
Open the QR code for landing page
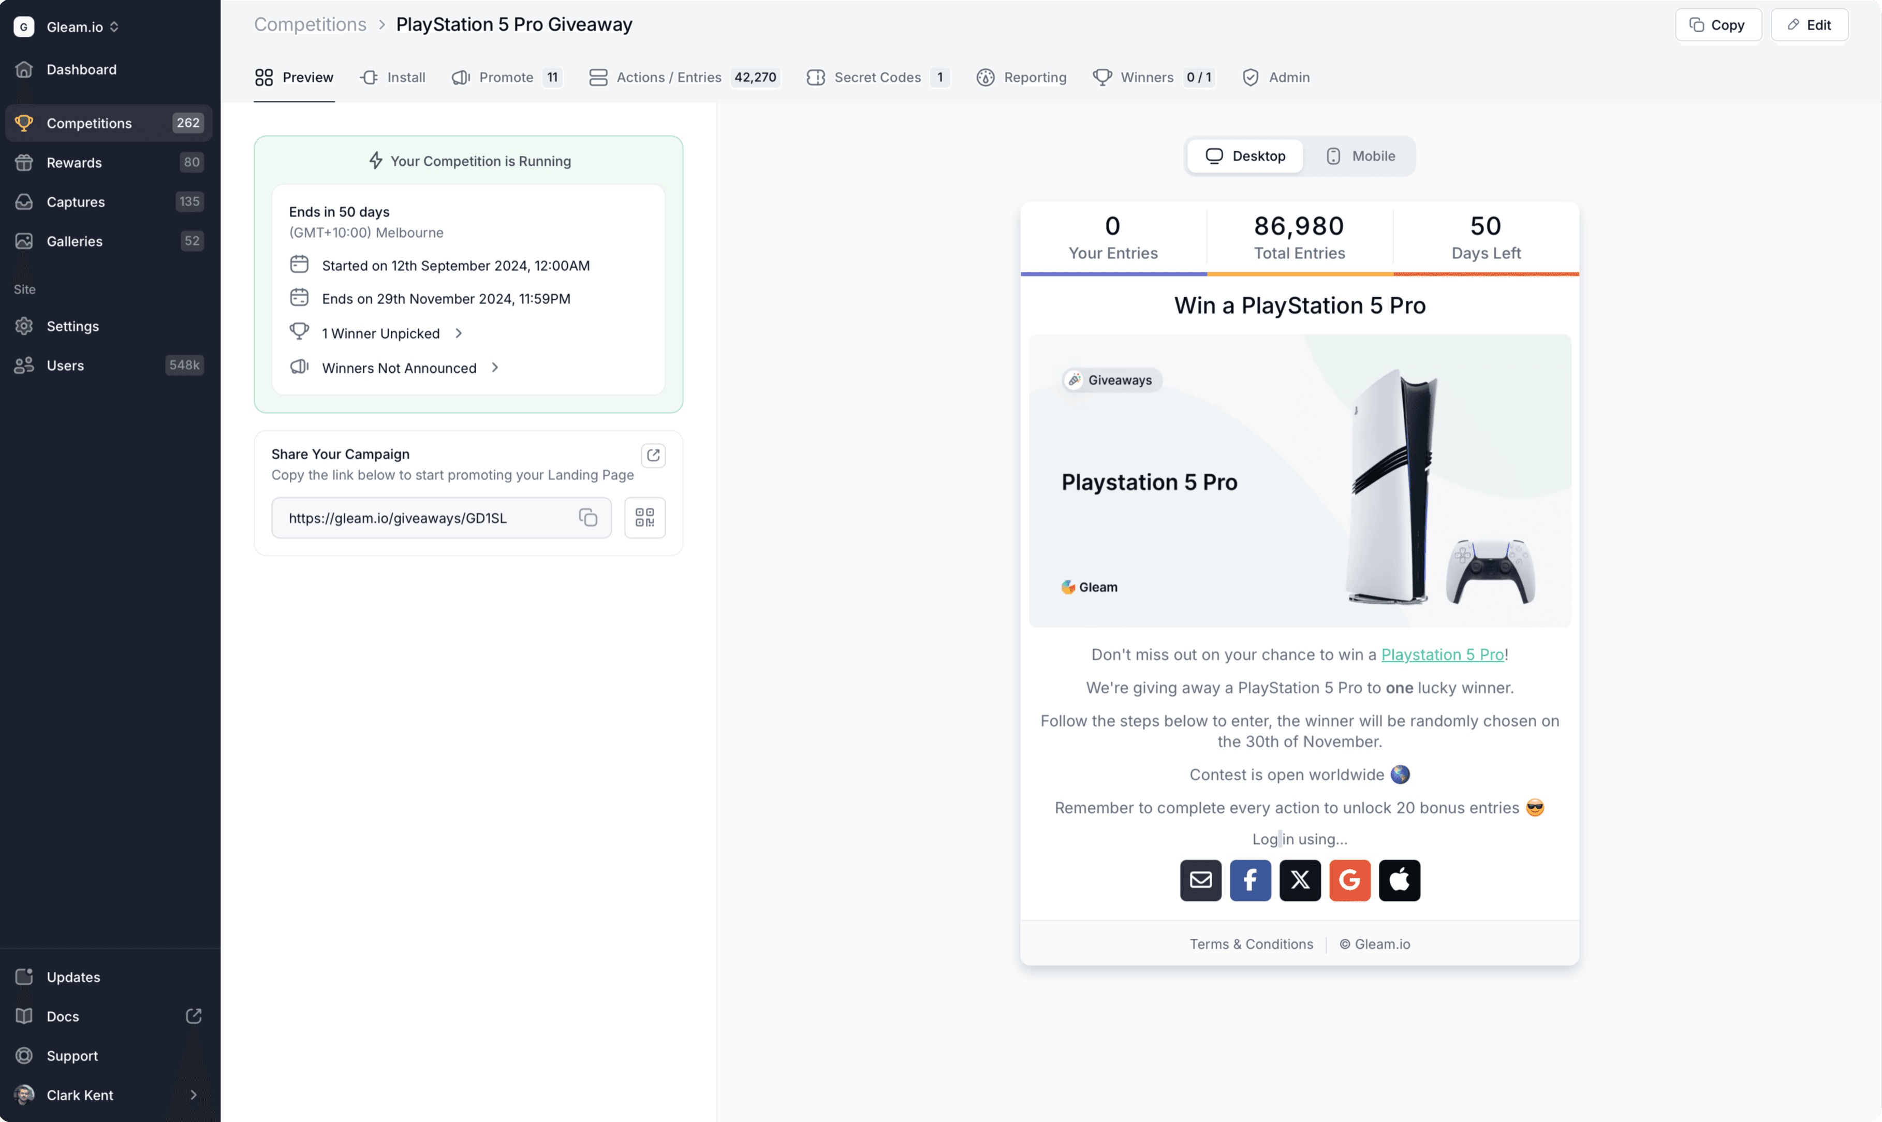click(644, 517)
